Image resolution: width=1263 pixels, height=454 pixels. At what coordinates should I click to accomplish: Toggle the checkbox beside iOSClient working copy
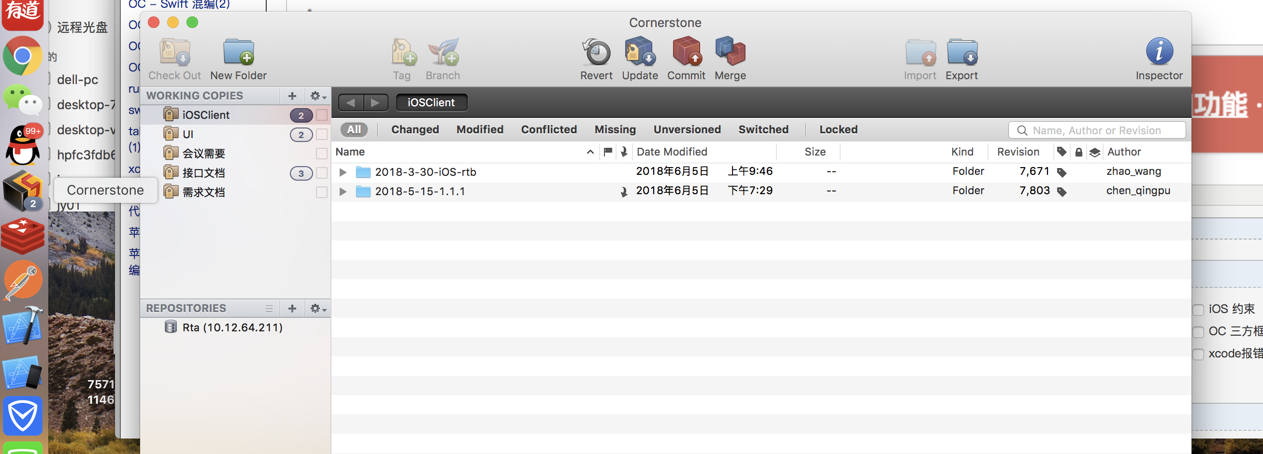click(x=322, y=115)
